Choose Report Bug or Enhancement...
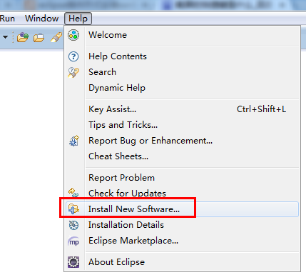The height and width of the screenshot is (275, 306). point(182,141)
